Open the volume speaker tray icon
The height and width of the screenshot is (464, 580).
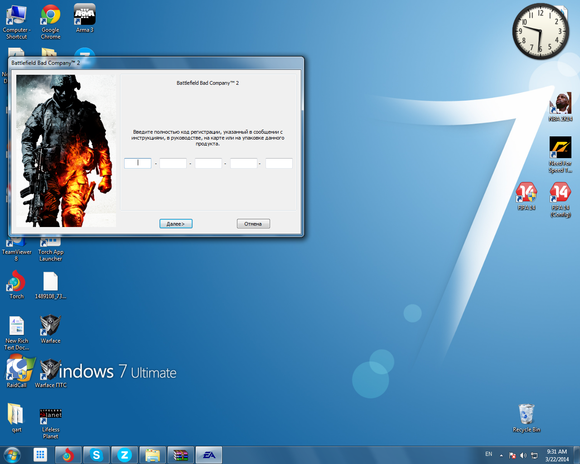click(x=523, y=455)
